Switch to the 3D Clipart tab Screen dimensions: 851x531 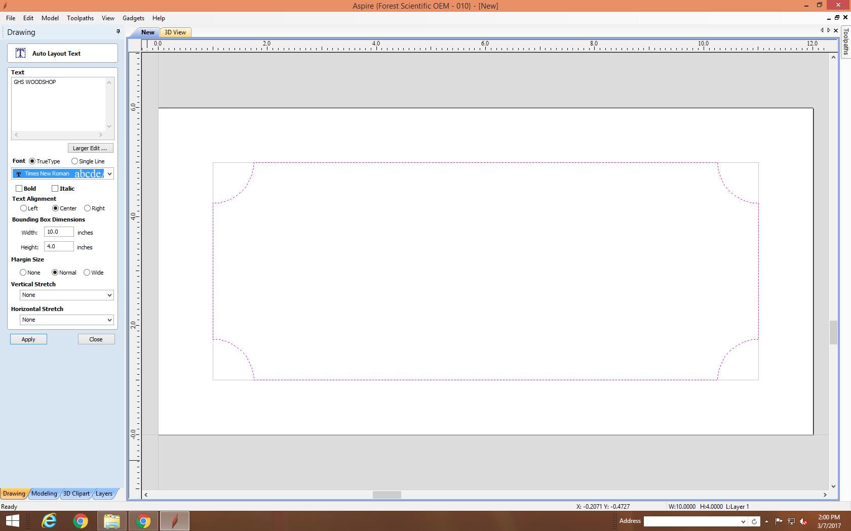pyautogui.click(x=76, y=494)
